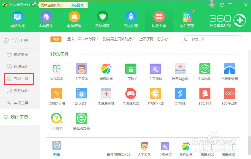This screenshot has width=251, height=159.
Task: Launch 人工服务 tool in 我的工具 grid
Action: tap(81, 72)
